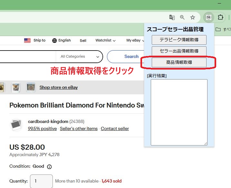Click the 1,643 sold text

pos(111,181)
